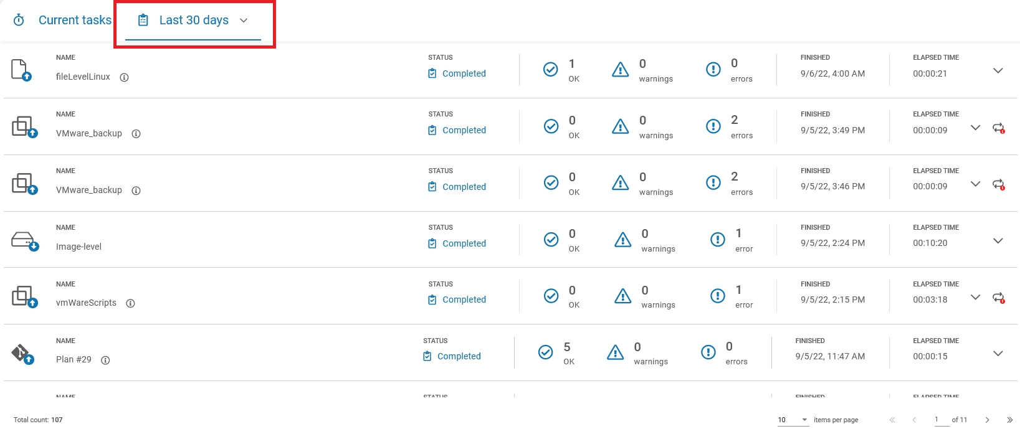
Task: Click info icon next to Plan #29
Action: pos(105,361)
